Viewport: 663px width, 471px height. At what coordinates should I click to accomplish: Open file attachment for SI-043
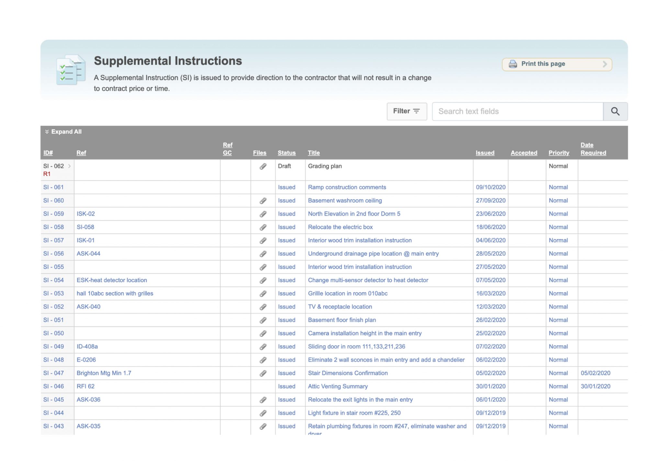pyautogui.click(x=263, y=426)
